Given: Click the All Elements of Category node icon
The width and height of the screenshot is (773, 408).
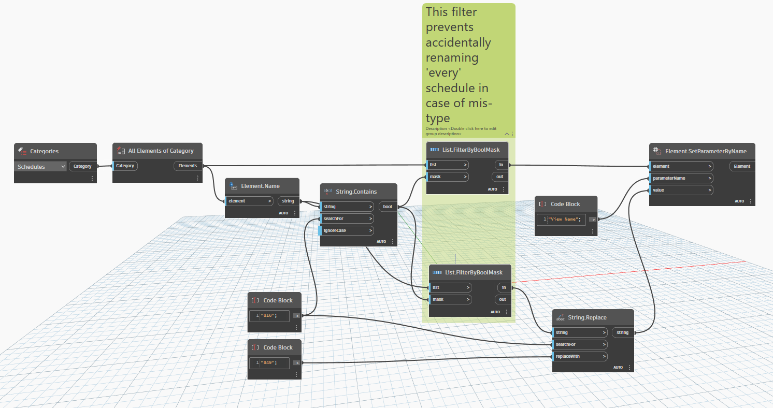Looking at the screenshot, I should (x=121, y=151).
